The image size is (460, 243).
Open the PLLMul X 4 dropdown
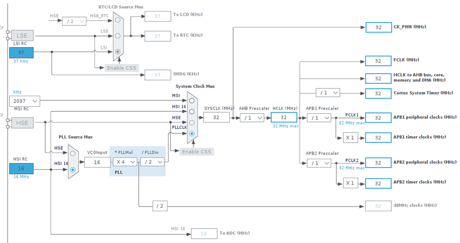point(125,162)
